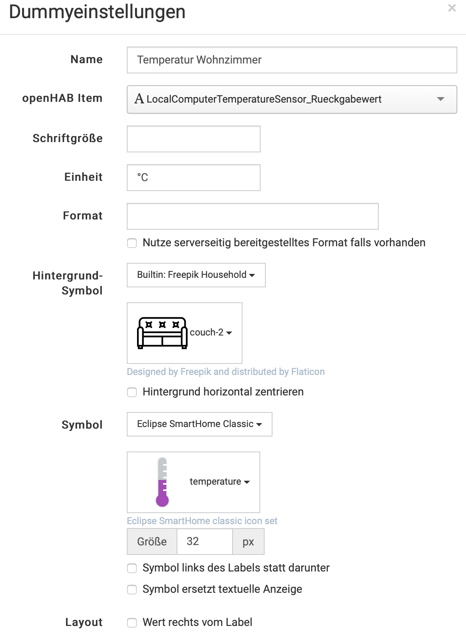Focus the Schriftgröße input field

tap(194, 139)
